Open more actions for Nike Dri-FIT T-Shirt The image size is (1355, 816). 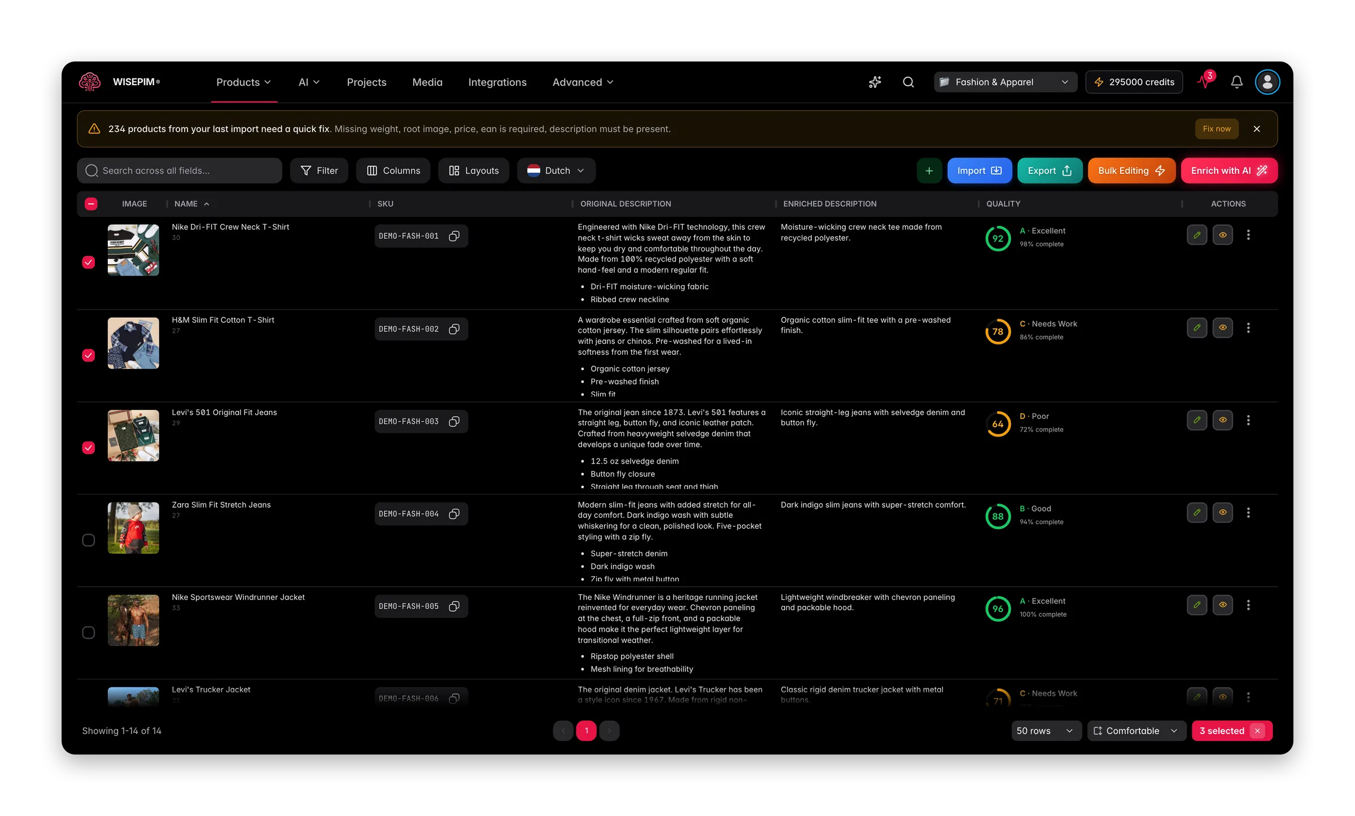click(x=1248, y=235)
